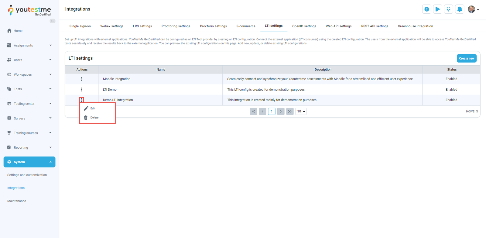Open the user profile avatar menu
The image size is (486, 238).
pyautogui.click(x=473, y=9)
